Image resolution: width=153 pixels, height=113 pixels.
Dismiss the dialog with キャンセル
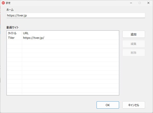click(134, 105)
